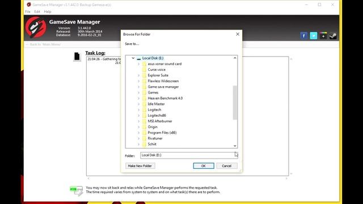The height and width of the screenshot is (204, 363).
Task: Expand the Origin folder
Action: pos(138,127)
